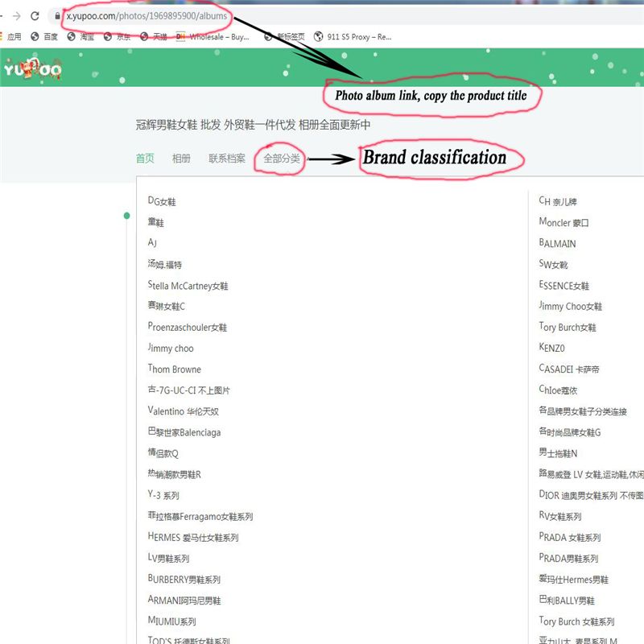Select the Valentino 华伦天奴 category
This screenshot has width=644, height=644.
click(184, 411)
